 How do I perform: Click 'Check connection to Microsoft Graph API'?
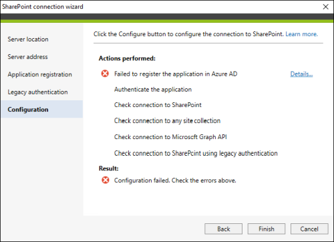pyautogui.click(x=170, y=137)
